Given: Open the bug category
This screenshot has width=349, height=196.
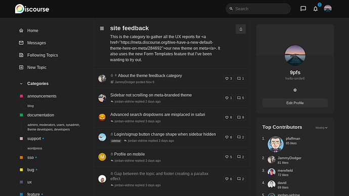Looking at the screenshot, I should point(31,170).
